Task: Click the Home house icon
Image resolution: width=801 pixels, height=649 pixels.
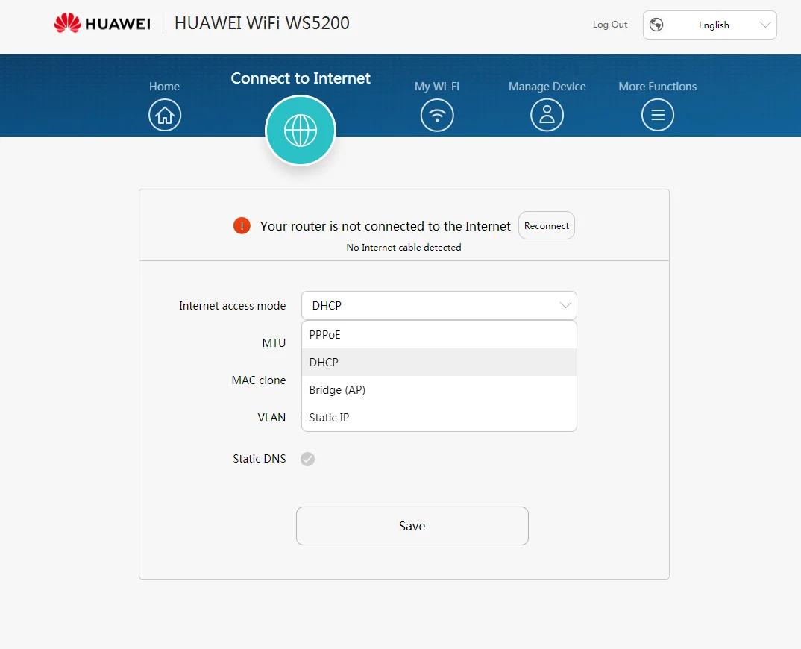Action: tap(165, 114)
